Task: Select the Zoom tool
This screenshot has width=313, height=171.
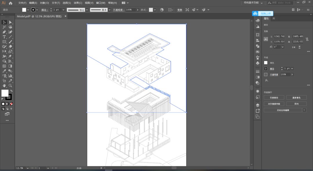Action: click(x=10, y=86)
